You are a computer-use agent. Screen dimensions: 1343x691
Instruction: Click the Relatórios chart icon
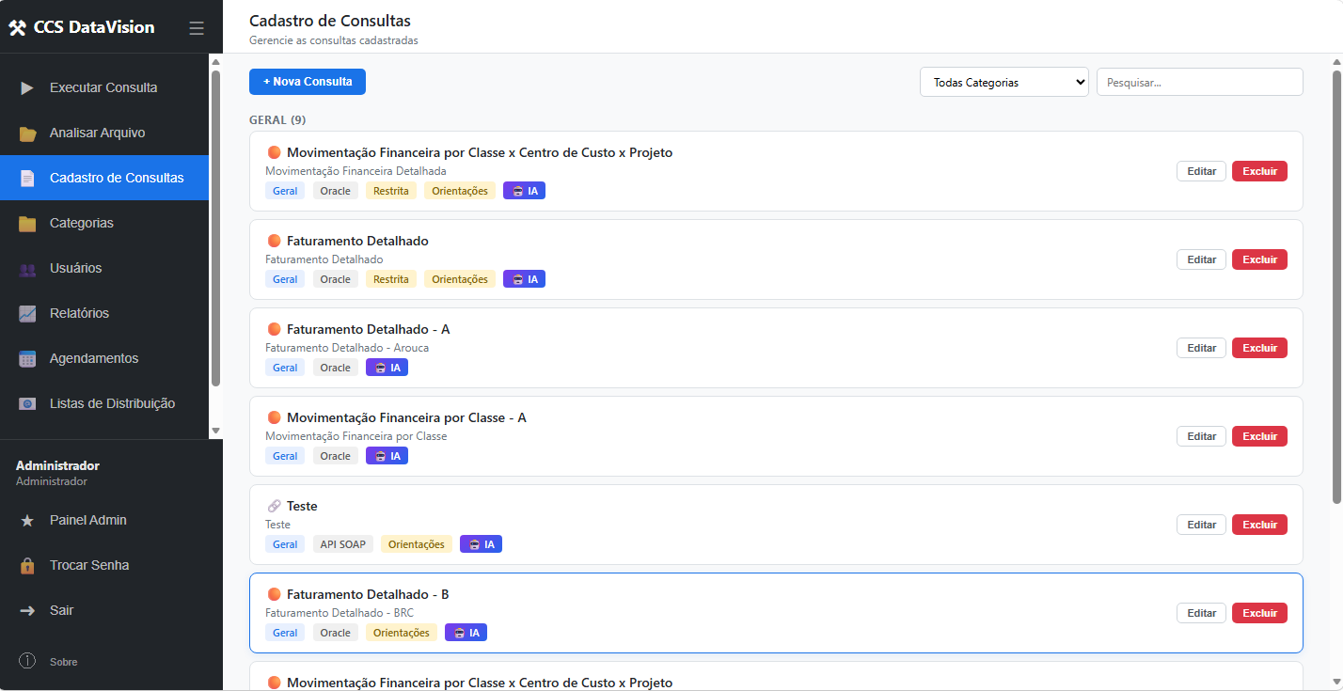click(27, 314)
